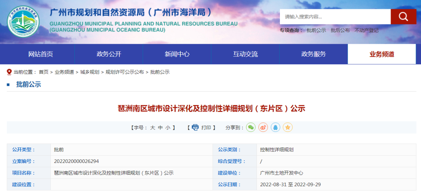Open 不动产登记 special query link
Screen dimensions: 421x194
click(366, 31)
